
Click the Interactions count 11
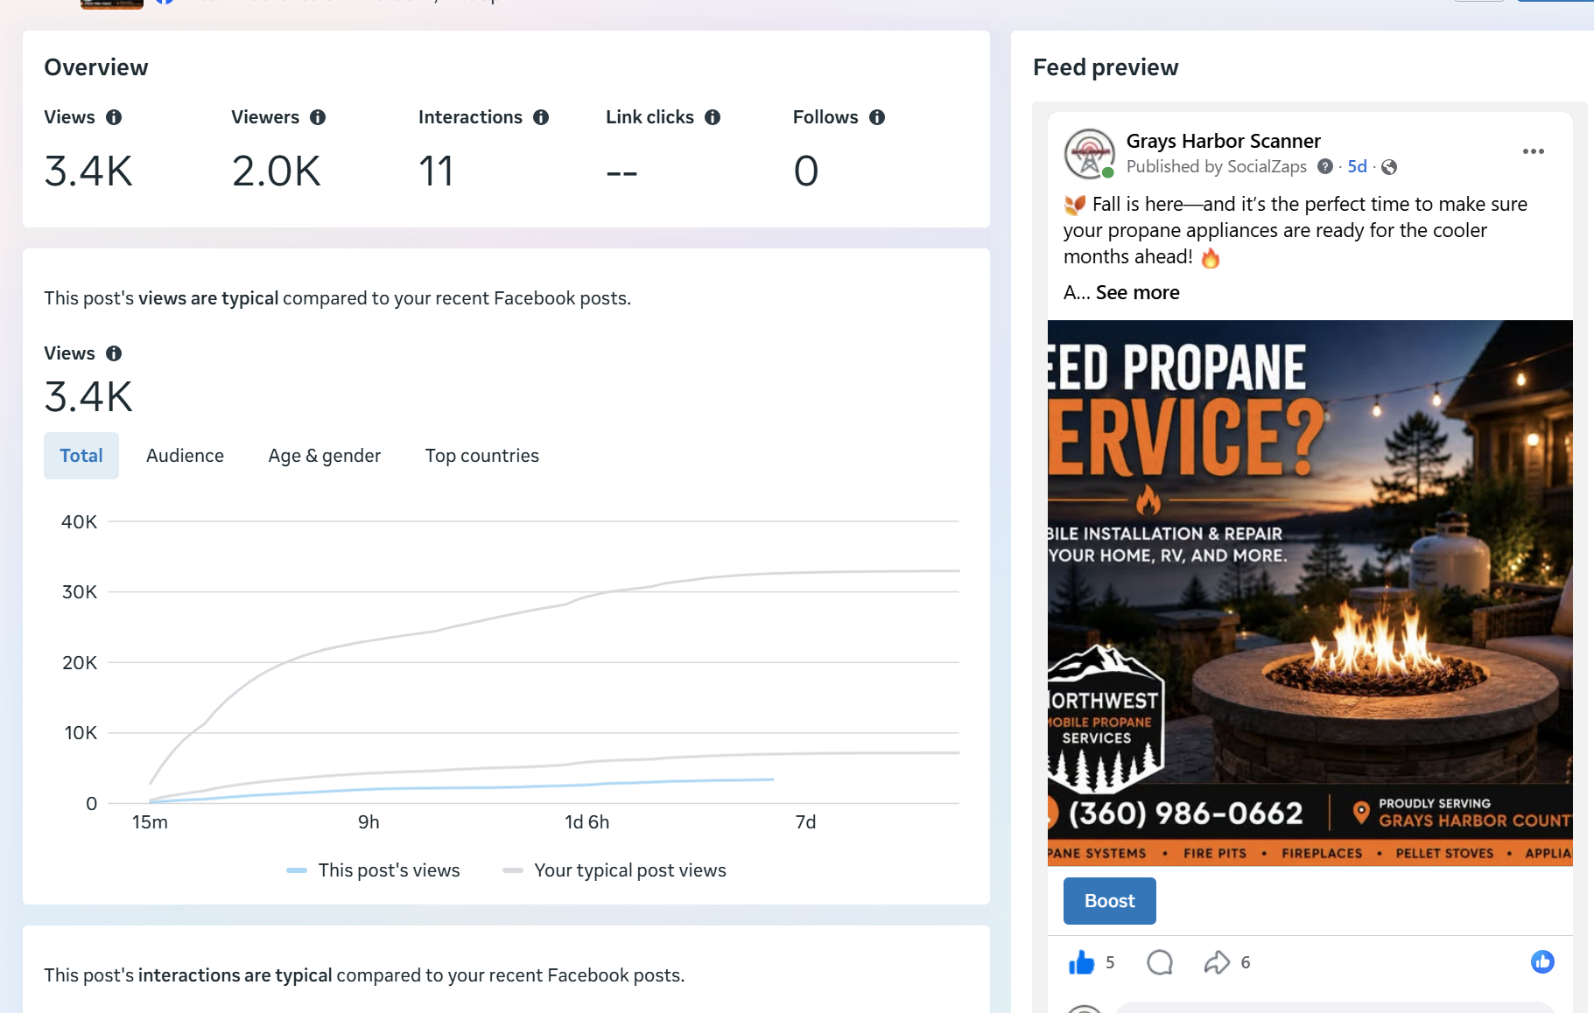436,171
